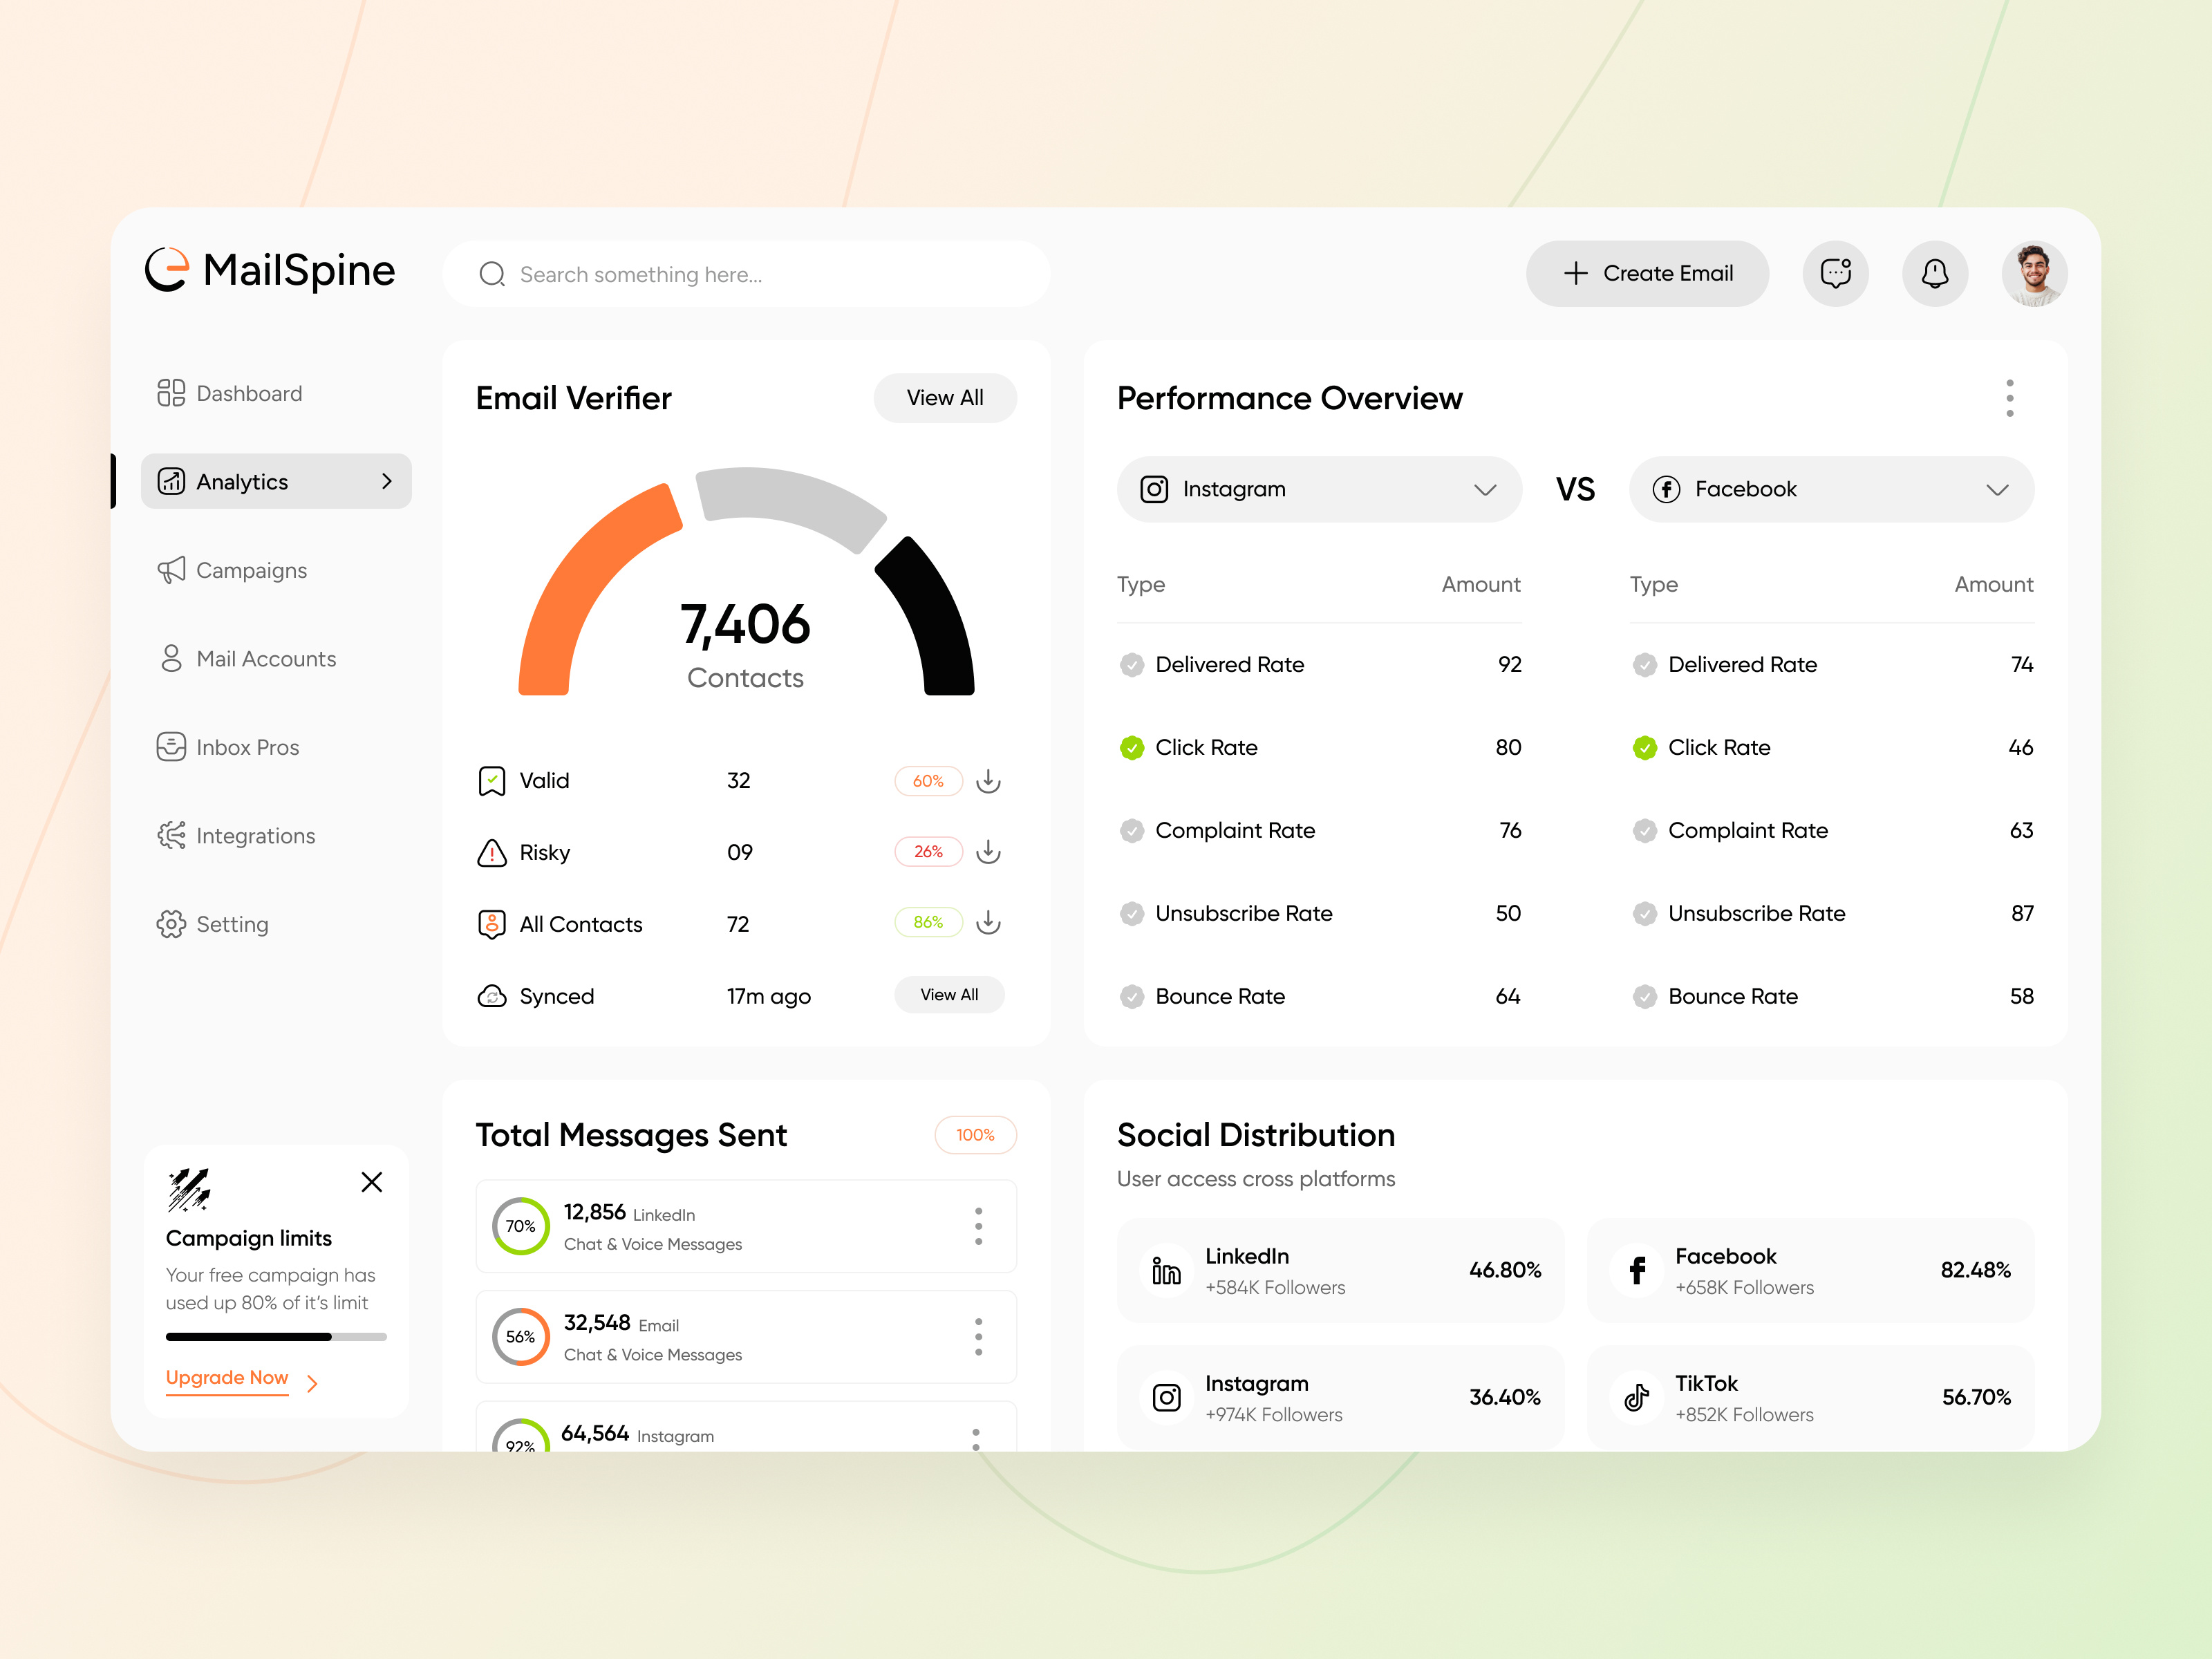This screenshot has height=1659, width=2212.
Task: Click the Integrations icon in the sidebar
Action: pyautogui.click(x=172, y=835)
